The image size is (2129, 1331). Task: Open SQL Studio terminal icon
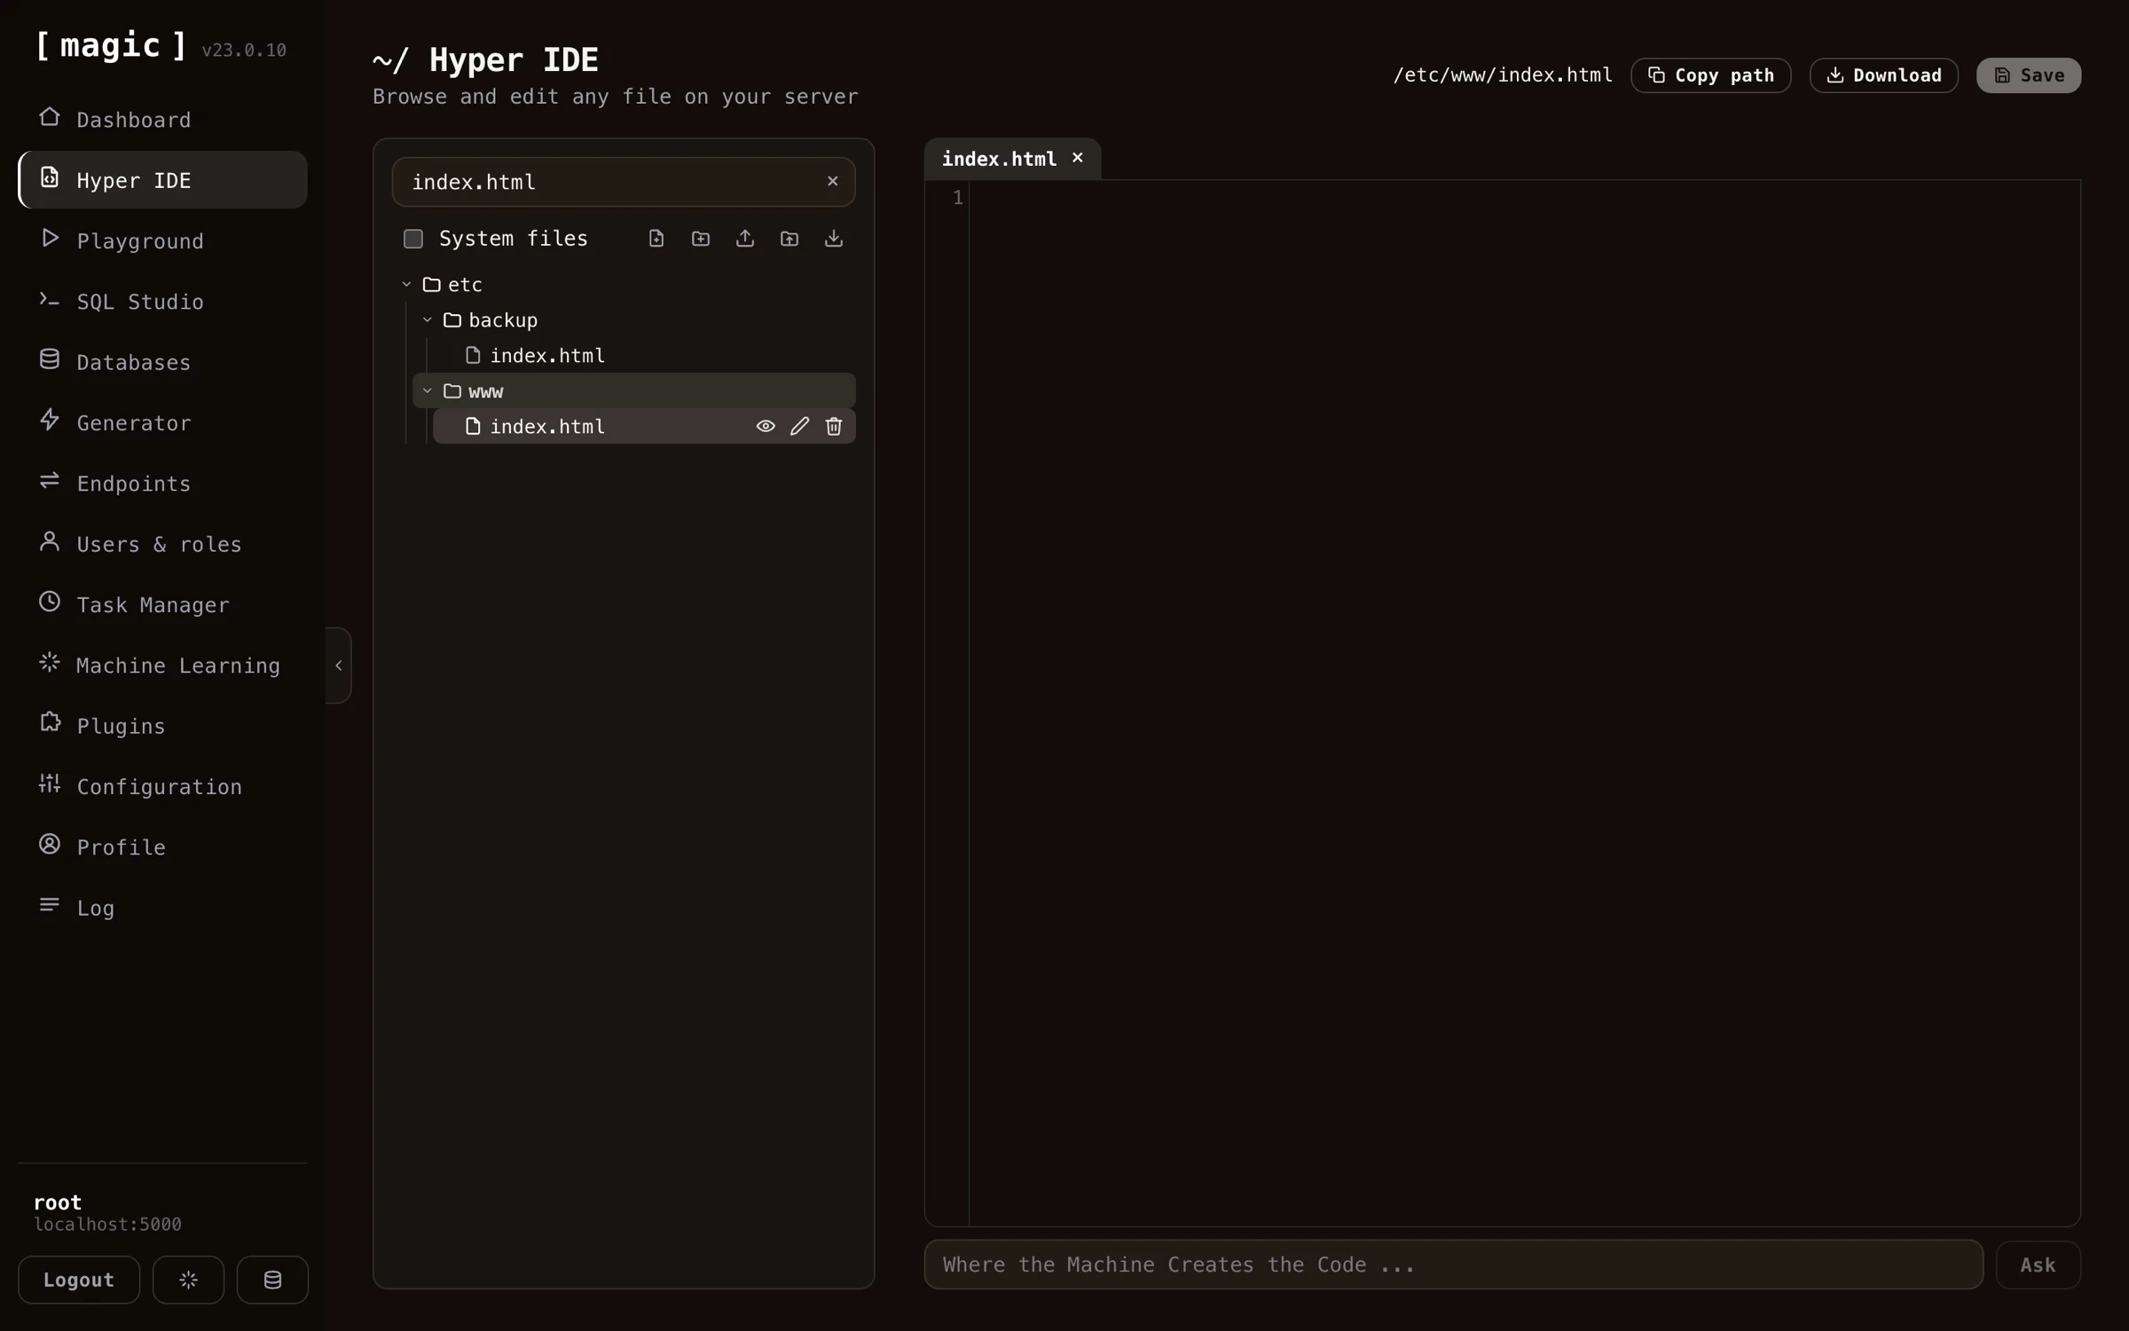tap(50, 300)
